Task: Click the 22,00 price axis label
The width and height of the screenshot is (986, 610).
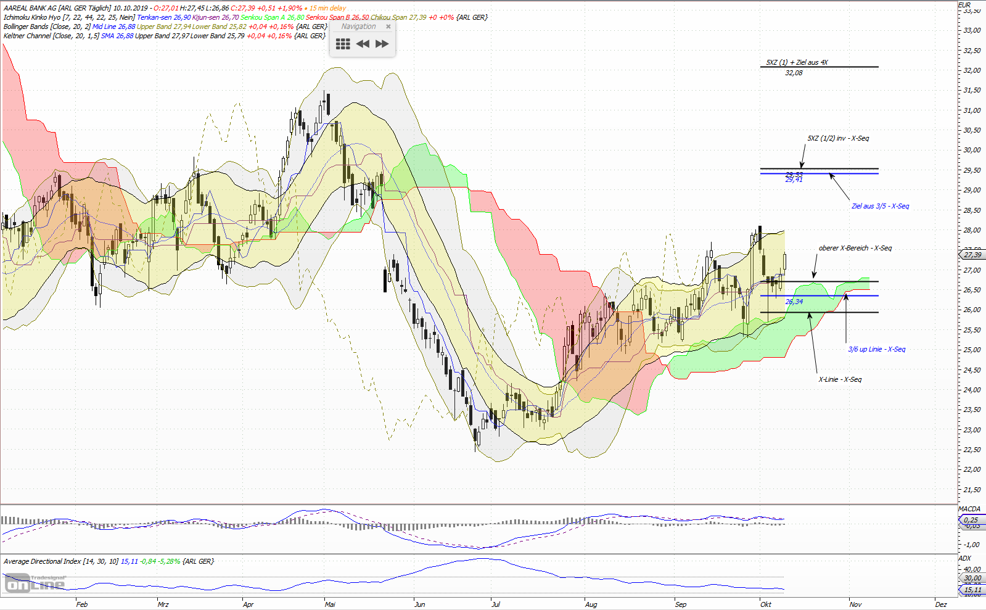Action: coord(972,469)
